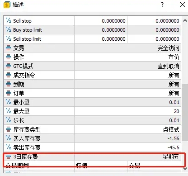The image size is (188, 176).
Task: Click the lines icon beside GTC模式
Action: (8, 66)
